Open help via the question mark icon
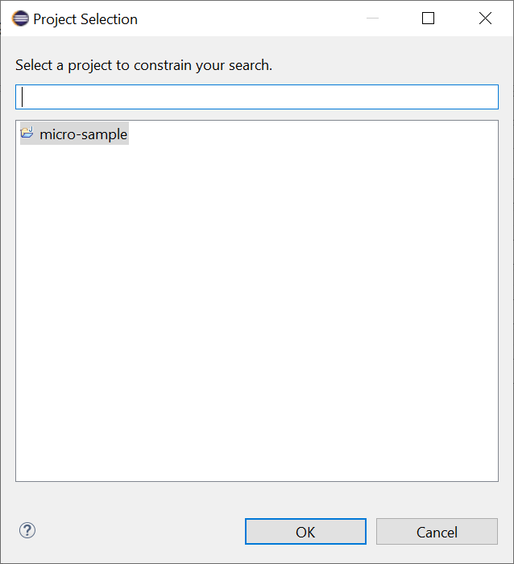The image size is (514, 564). click(x=27, y=530)
